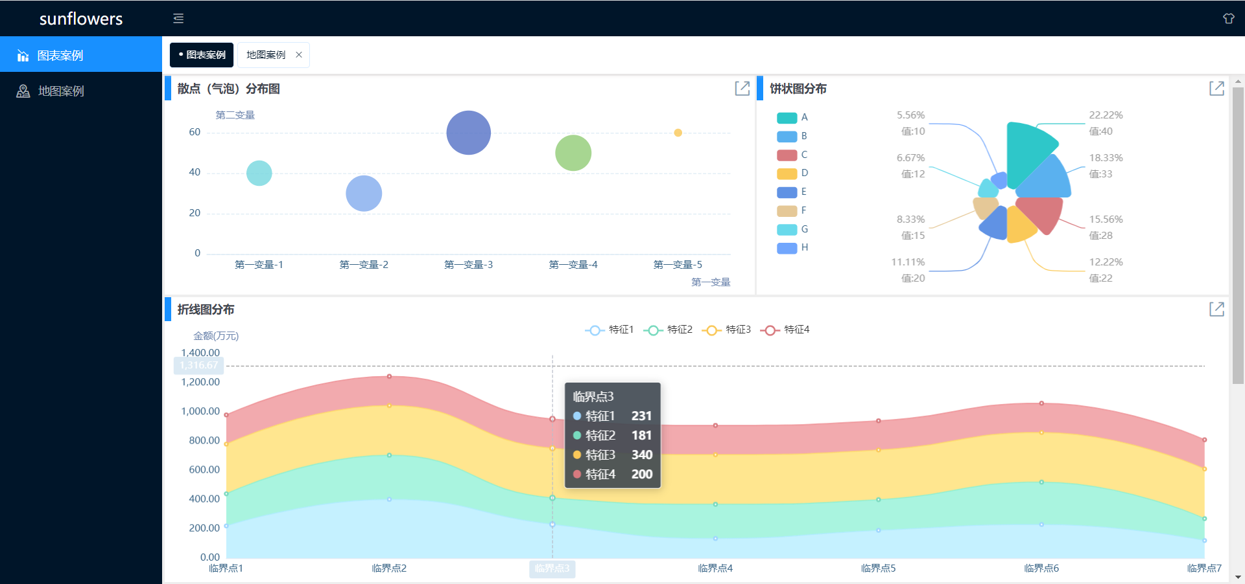Screen dimensions: 1245x584
Task: Expand the 饼状图分布 panel to fullscreen
Action: click(x=1216, y=89)
